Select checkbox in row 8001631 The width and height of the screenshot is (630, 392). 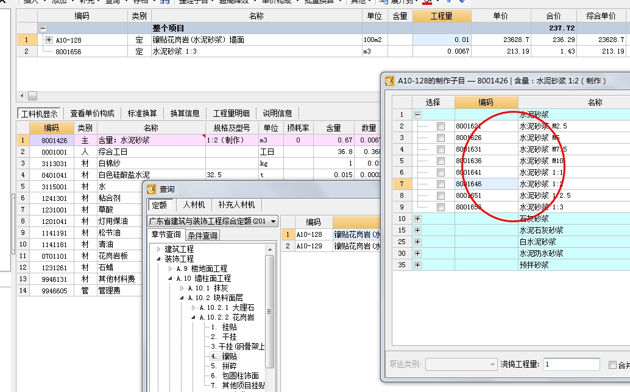click(441, 150)
